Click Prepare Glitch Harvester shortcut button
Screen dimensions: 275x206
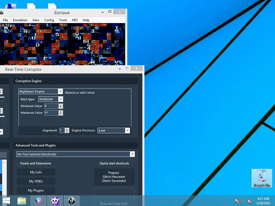(114, 177)
